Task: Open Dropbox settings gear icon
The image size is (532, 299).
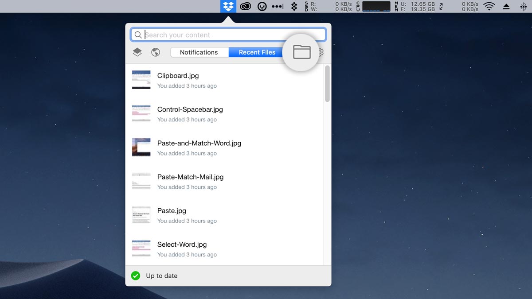Action: click(321, 52)
